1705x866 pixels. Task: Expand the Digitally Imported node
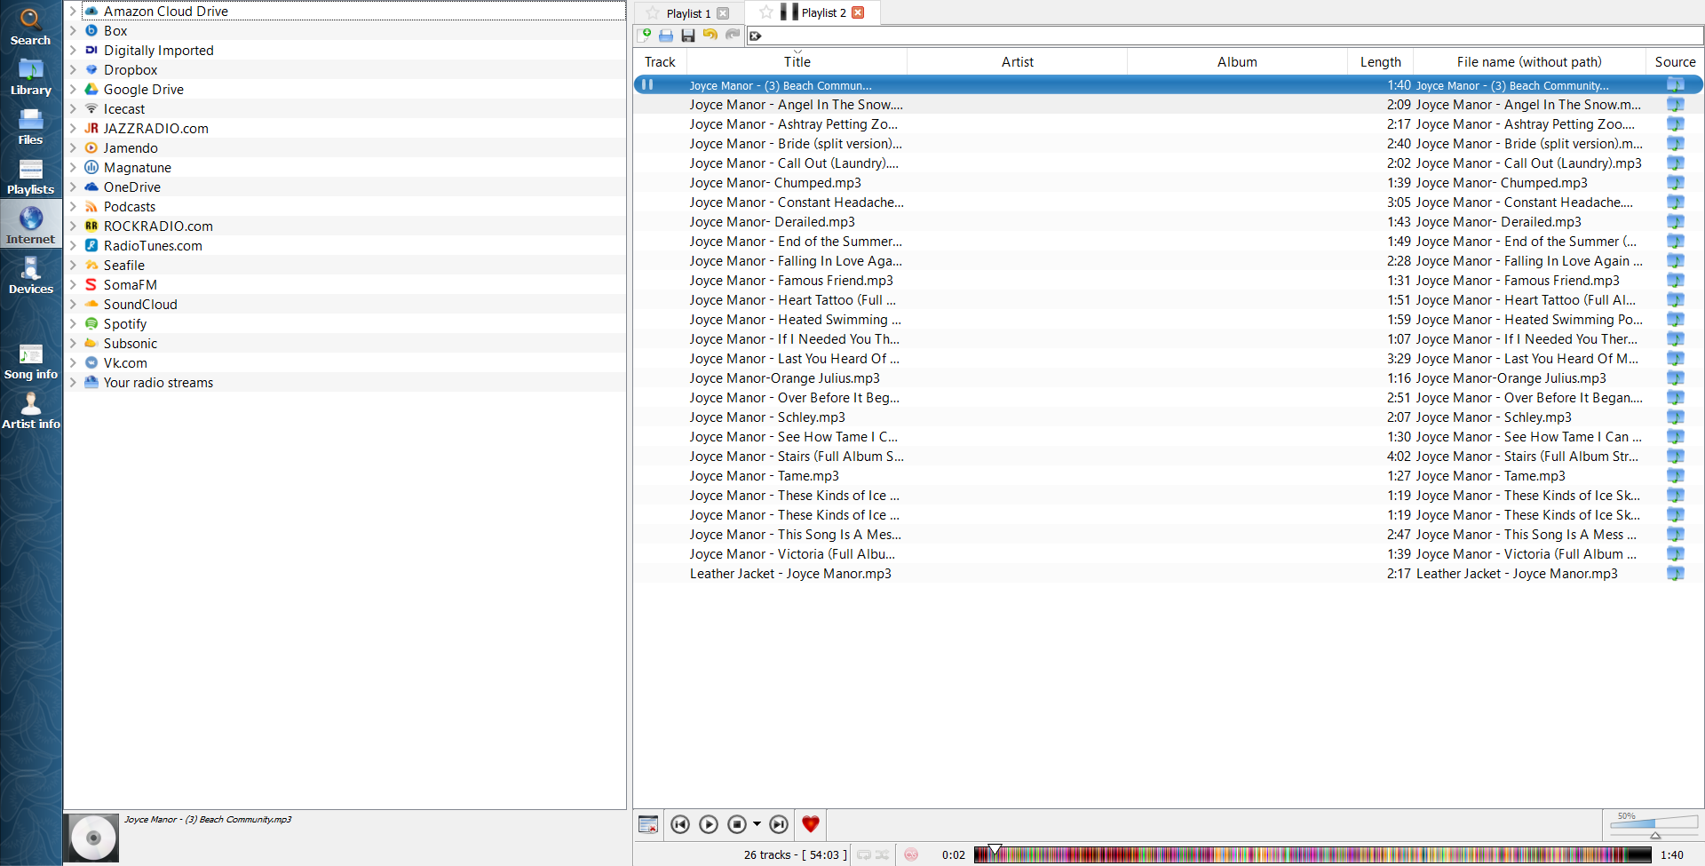click(73, 51)
